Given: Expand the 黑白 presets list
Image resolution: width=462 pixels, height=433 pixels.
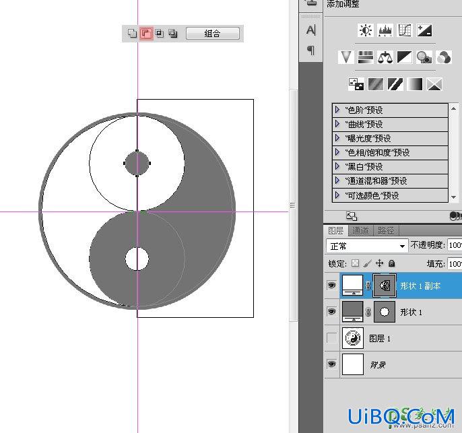Looking at the screenshot, I should tap(337, 166).
